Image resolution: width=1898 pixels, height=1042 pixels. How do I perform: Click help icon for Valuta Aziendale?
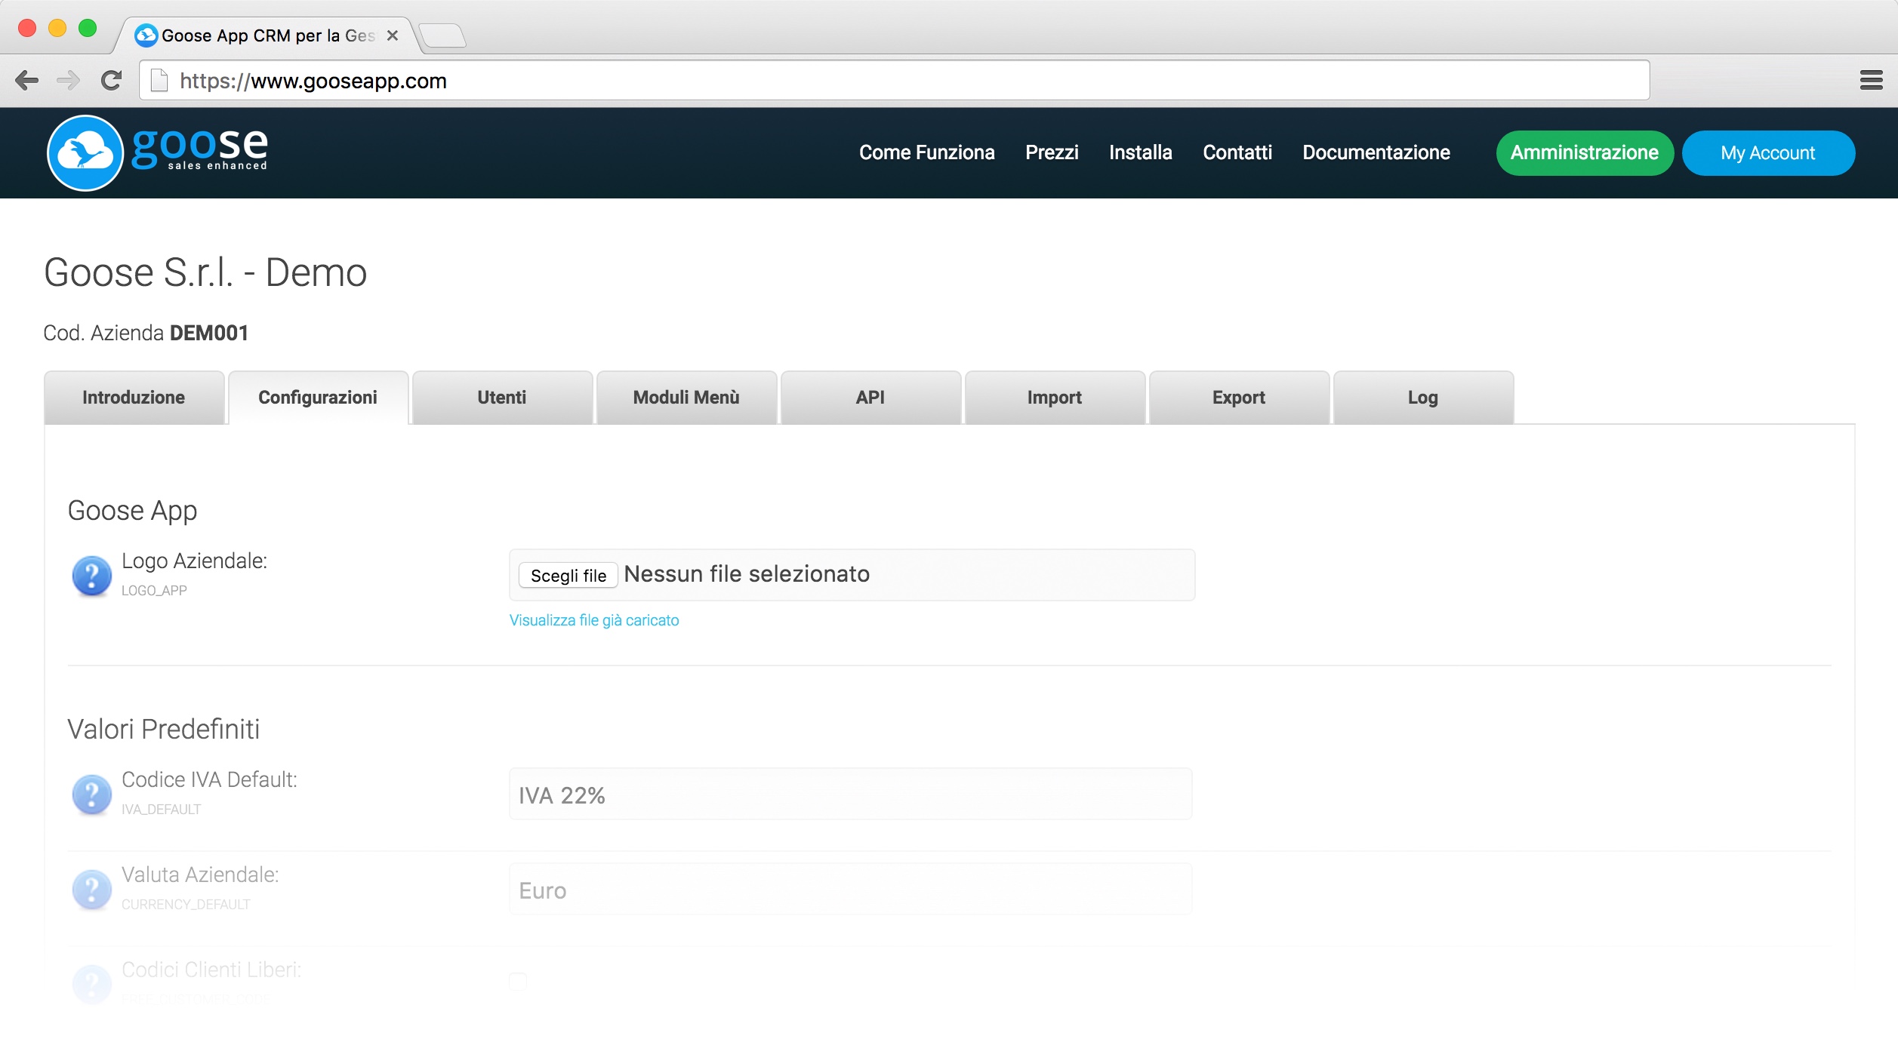pos(91,890)
